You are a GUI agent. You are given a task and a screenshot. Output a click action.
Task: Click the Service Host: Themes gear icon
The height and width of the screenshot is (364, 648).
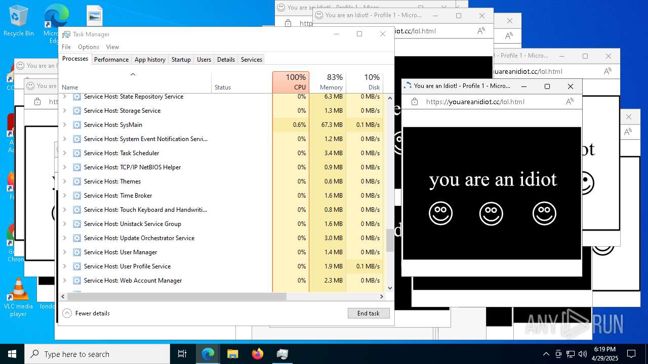(77, 181)
